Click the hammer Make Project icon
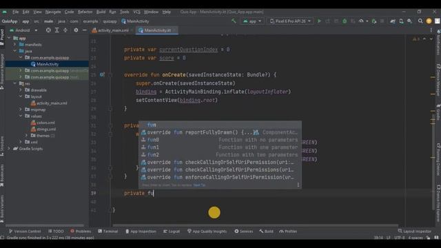The image size is (441, 248). [x=234, y=21]
